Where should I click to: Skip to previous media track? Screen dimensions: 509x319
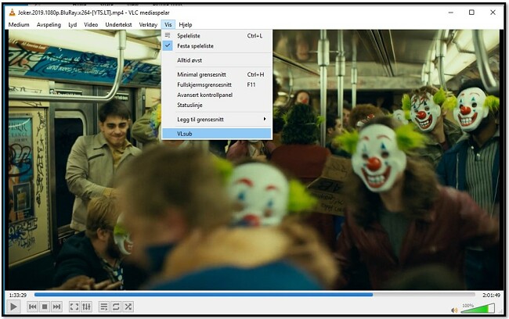pyautogui.click(x=32, y=306)
